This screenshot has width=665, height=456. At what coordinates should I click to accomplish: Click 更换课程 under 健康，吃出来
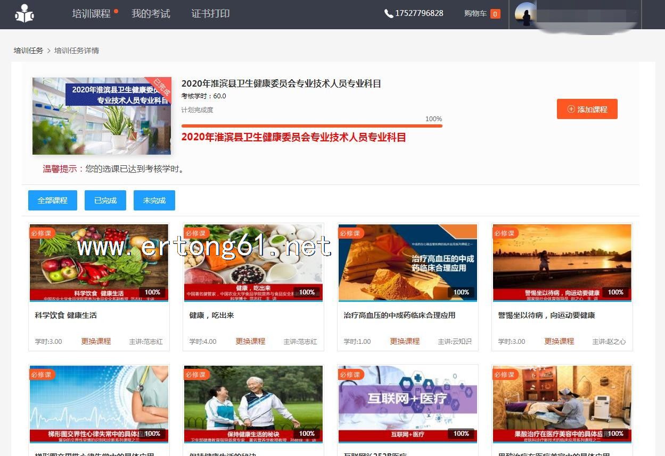coord(250,341)
